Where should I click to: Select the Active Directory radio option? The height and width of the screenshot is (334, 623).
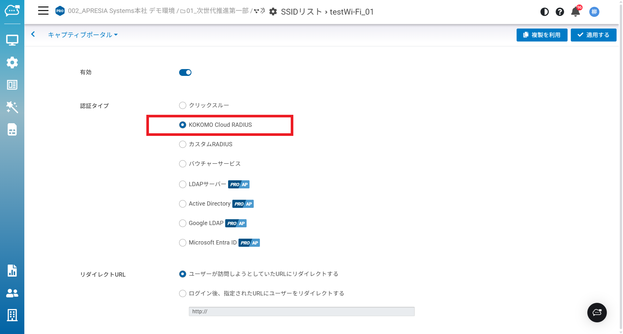pyautogui.click(x=183, y=204)
